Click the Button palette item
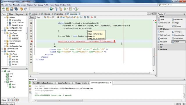The image size is (186, 105). [178, 42]
